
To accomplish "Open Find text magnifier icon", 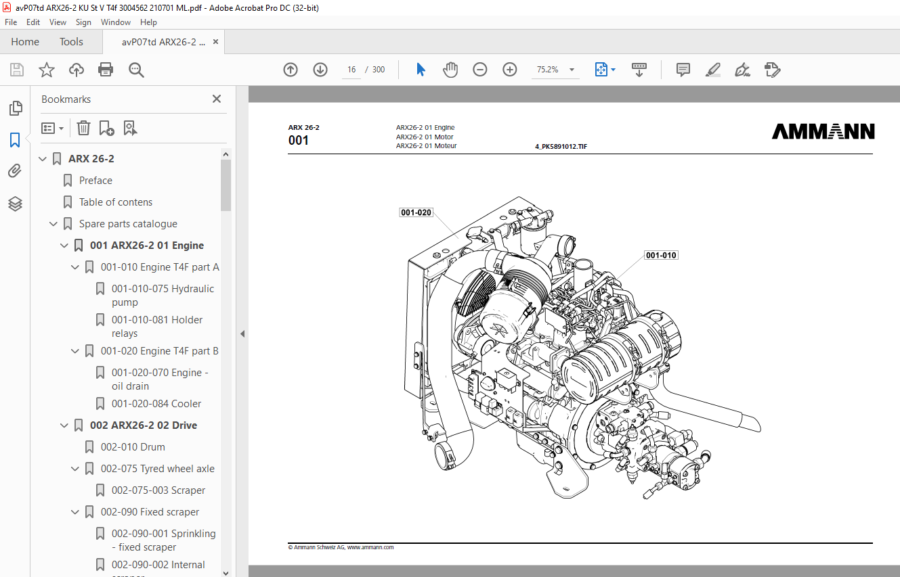I will (137, 70).
